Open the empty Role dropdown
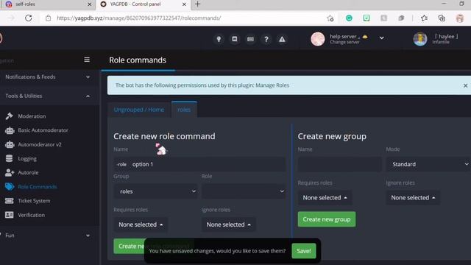The height and width of the screenshot is (265, 471). [x=244, y=191]
